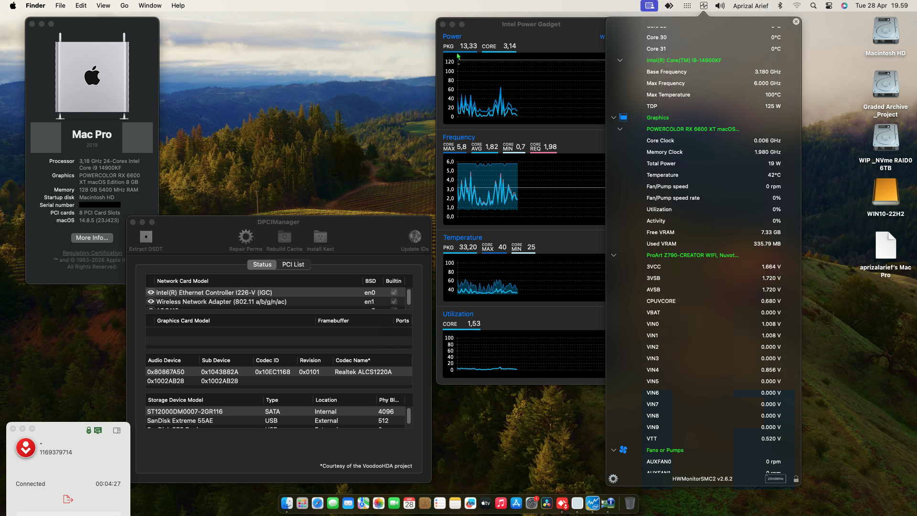Click the Siri icon in the menu bar

[x=844, y=6]
